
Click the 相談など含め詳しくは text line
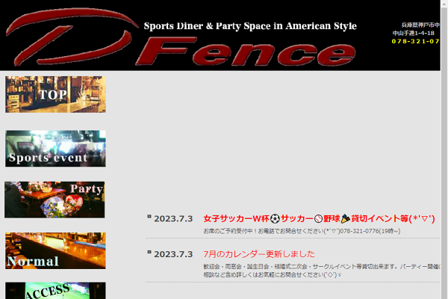point(273,275)
